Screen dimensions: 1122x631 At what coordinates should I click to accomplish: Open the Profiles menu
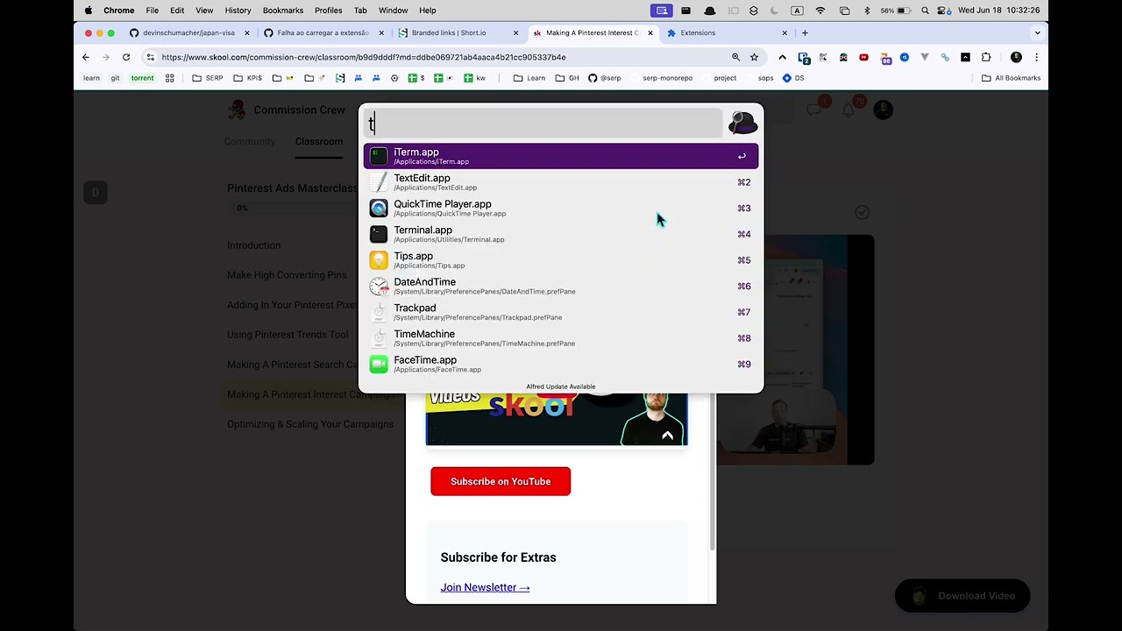tap(328, 11)
